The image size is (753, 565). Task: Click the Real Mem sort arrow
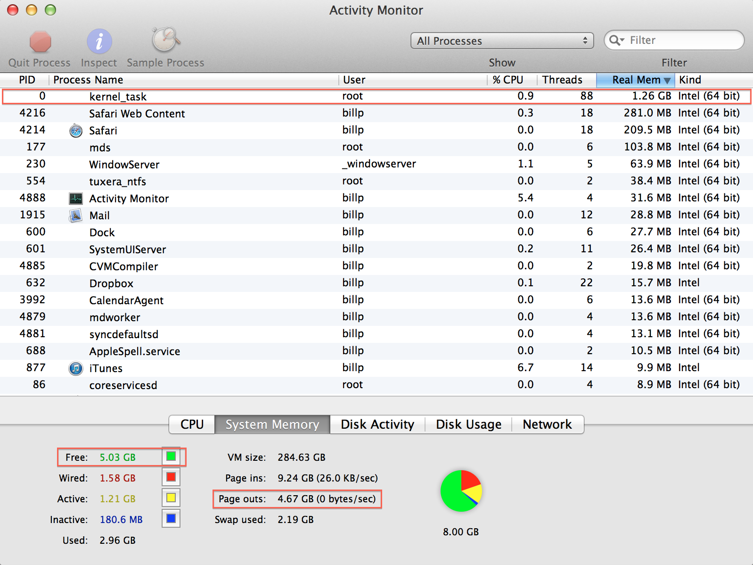(x=667, y=81)
